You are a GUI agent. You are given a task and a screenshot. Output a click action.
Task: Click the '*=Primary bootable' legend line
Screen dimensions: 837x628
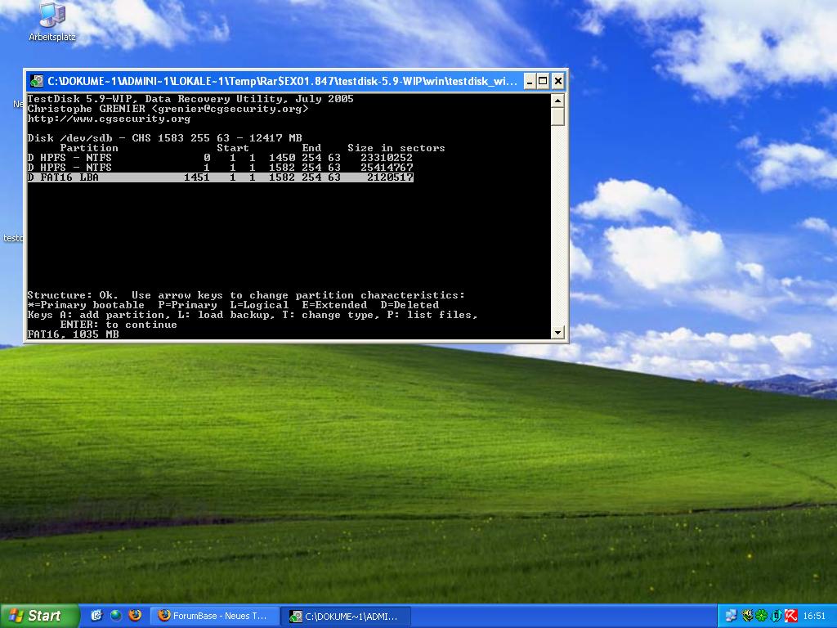coord(233,305)
